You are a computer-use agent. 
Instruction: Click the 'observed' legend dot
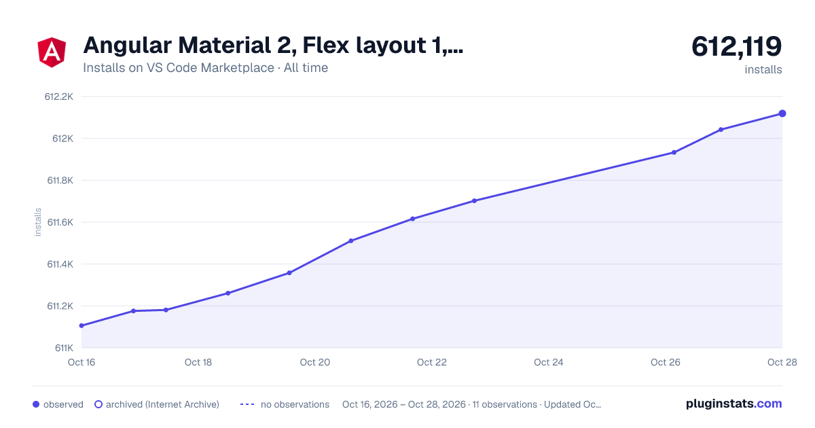click(x=36, y=404)
